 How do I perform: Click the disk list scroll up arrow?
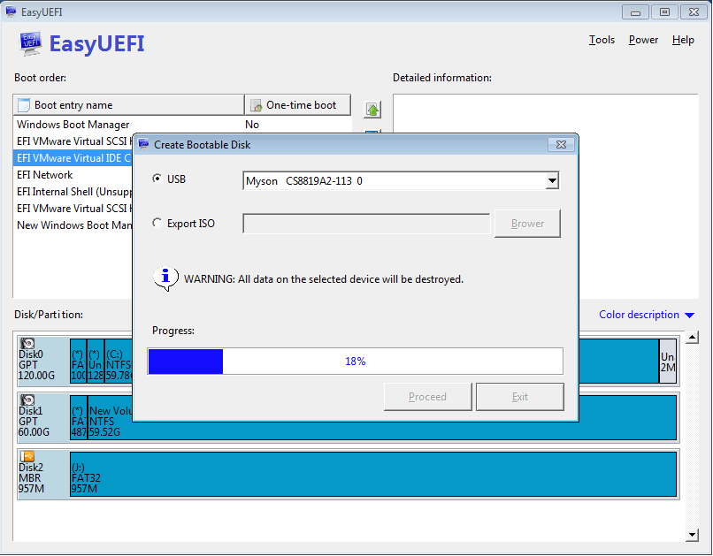692,337
